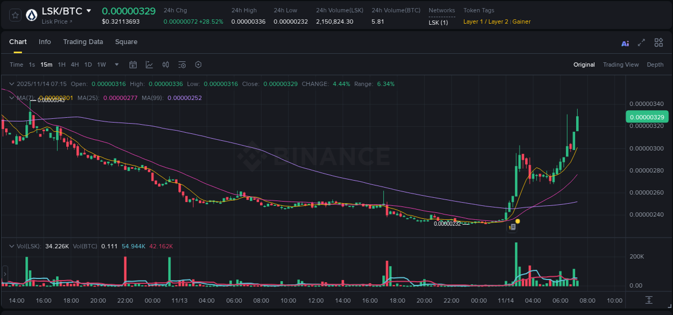Open the indicator list icon
This screenshot has width=673, height=315.
(181, 65)
